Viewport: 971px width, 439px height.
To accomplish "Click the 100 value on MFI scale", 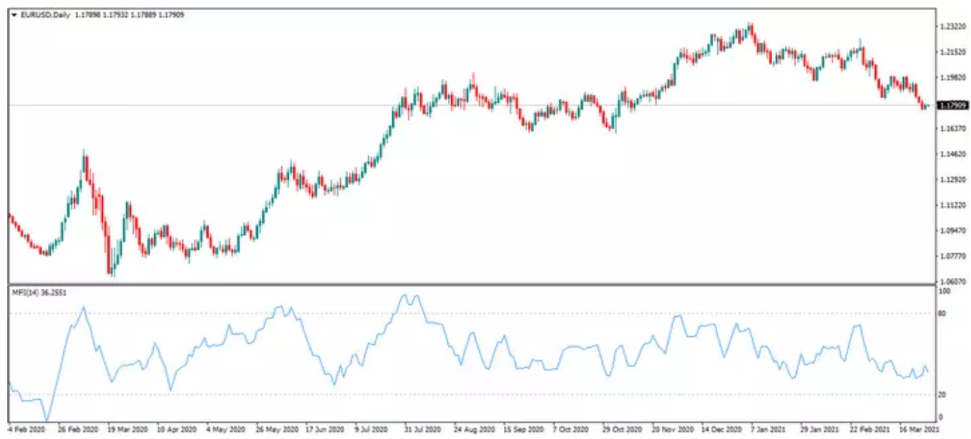I will pyautogui.click(x=946, y=292).
